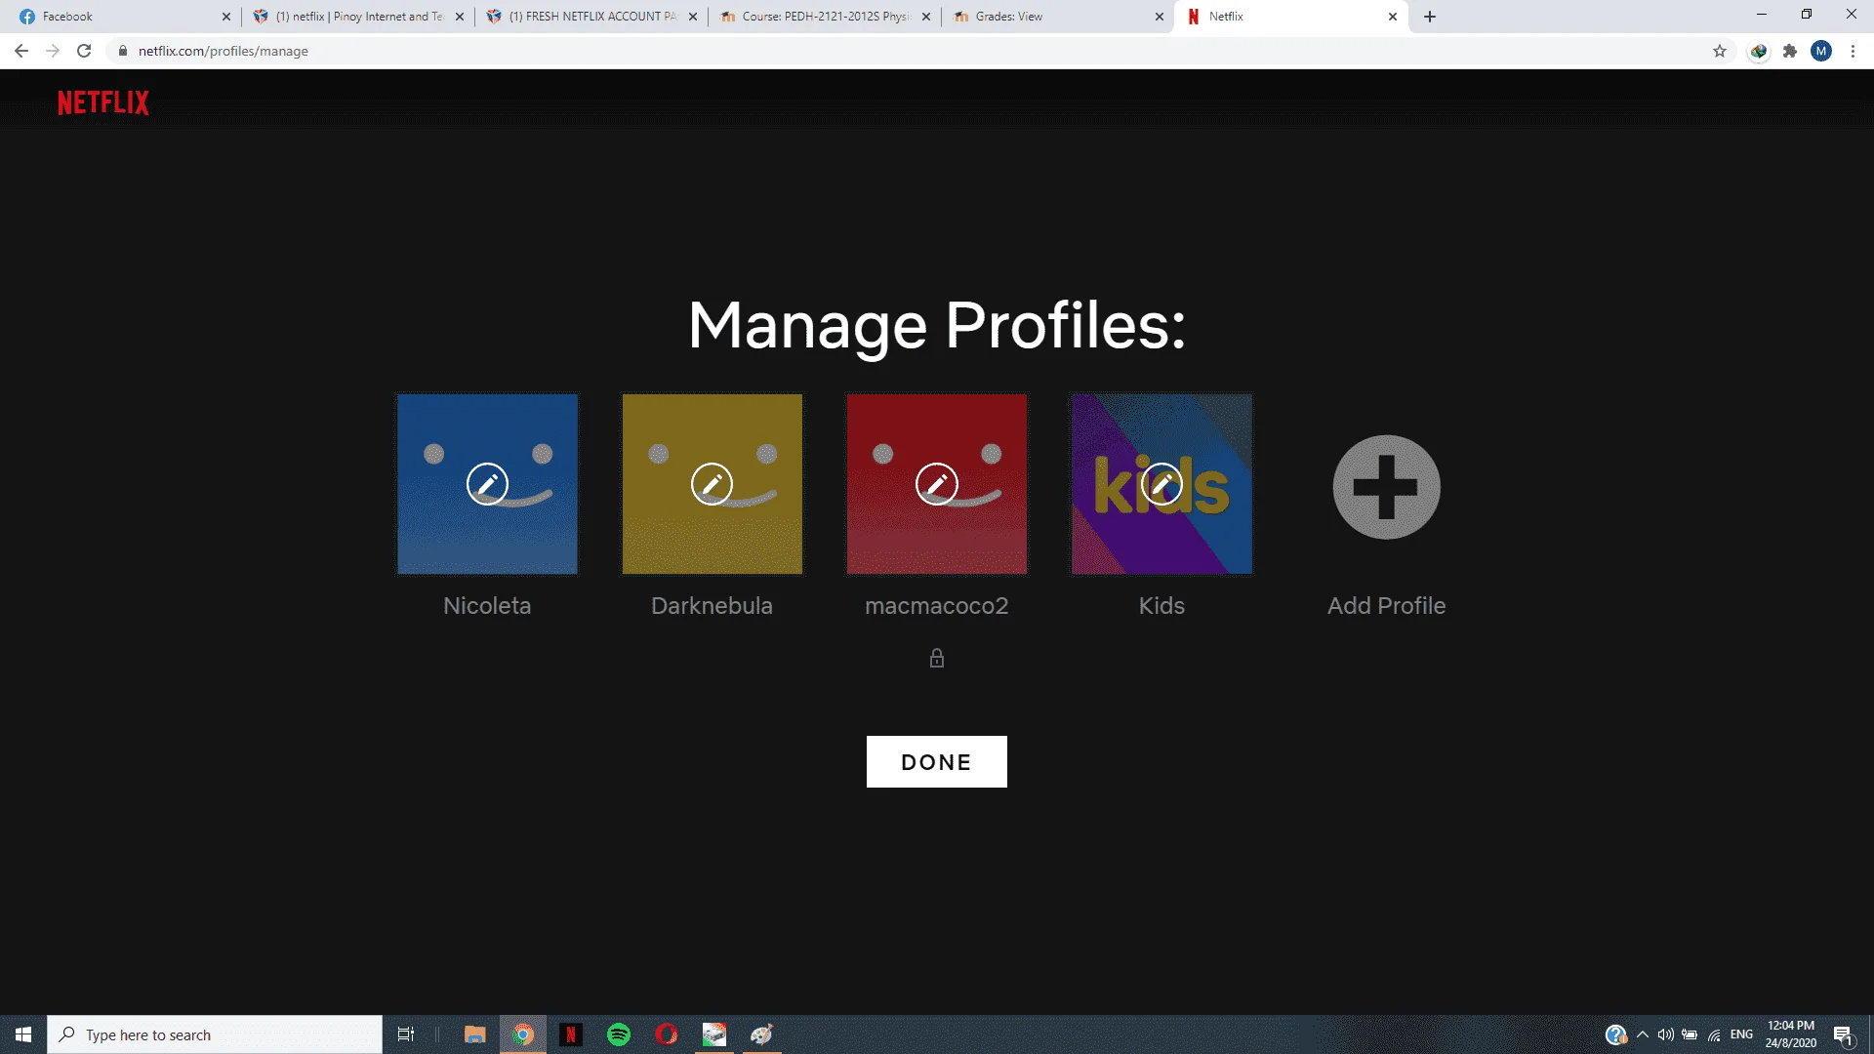The height and width of the screenshot is (1054, 1874).
Task: Select the Kids profile name
Action: pyautogui.click(x=1161, y=605)
